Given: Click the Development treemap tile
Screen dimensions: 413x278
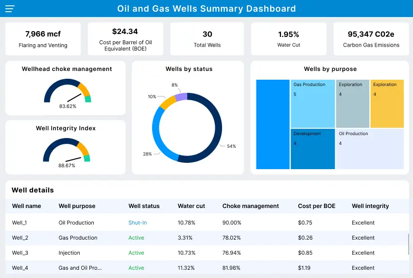Looking at the screenshot, I should [x=312, y=149].
